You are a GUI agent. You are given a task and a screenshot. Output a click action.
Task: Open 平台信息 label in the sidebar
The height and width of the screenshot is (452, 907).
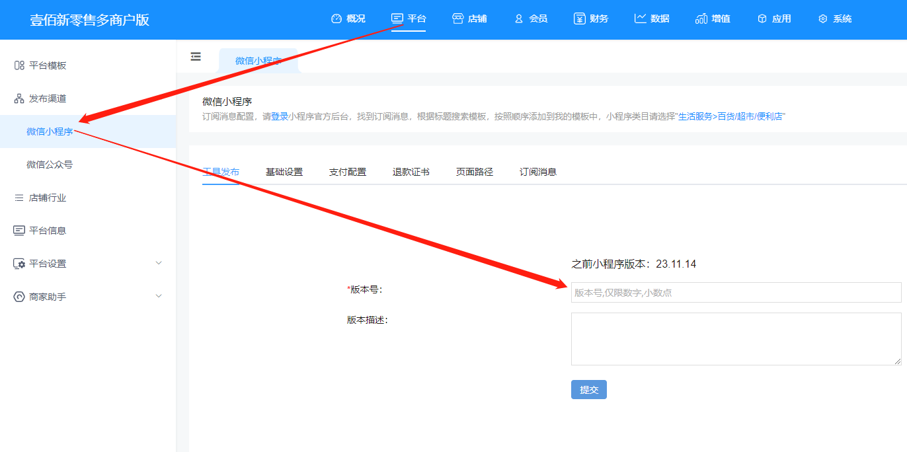click(48, 231)
